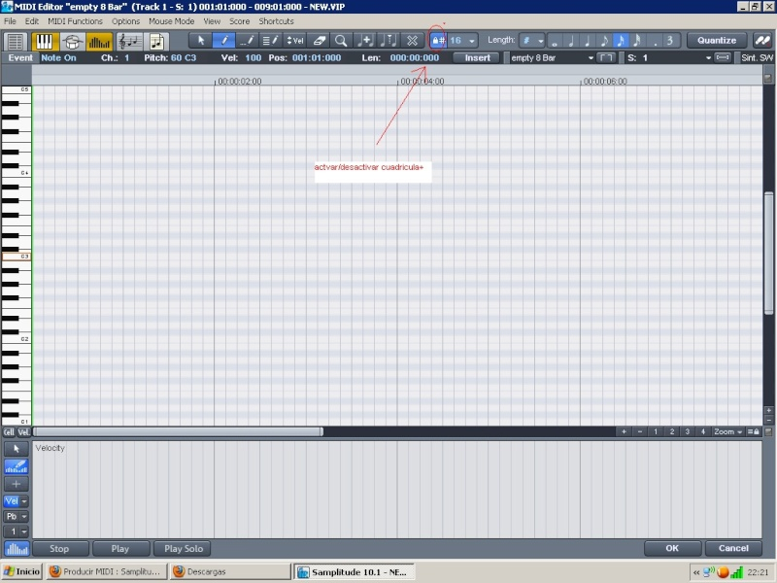Open the Zoom dropdown menu
Screen dimensions: 777x583
coord(727,431)
